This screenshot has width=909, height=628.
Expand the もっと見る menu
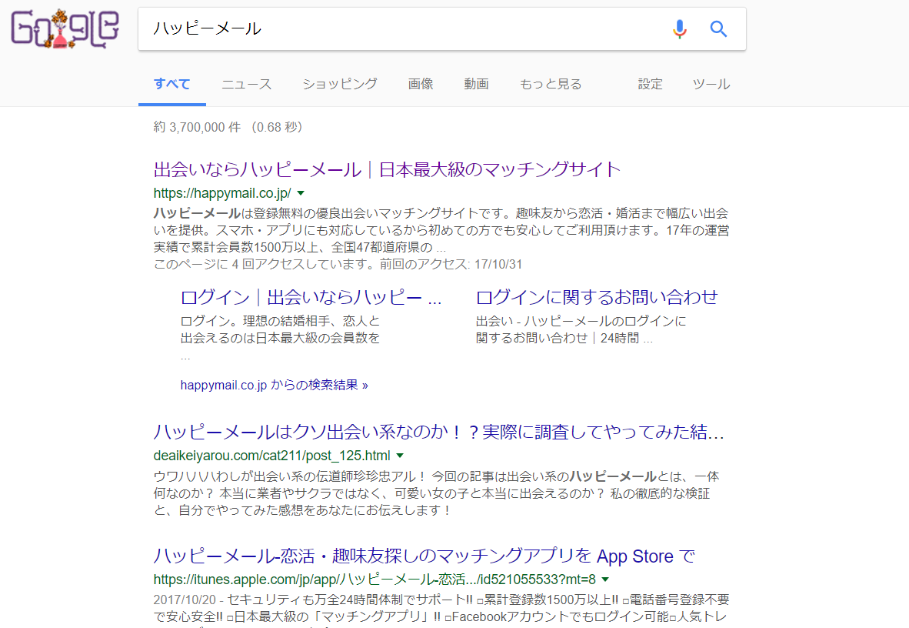tap(551, 84)
